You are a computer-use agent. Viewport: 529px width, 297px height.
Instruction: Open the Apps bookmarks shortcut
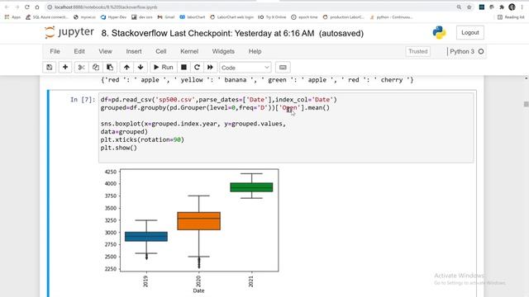click(12, 17)
